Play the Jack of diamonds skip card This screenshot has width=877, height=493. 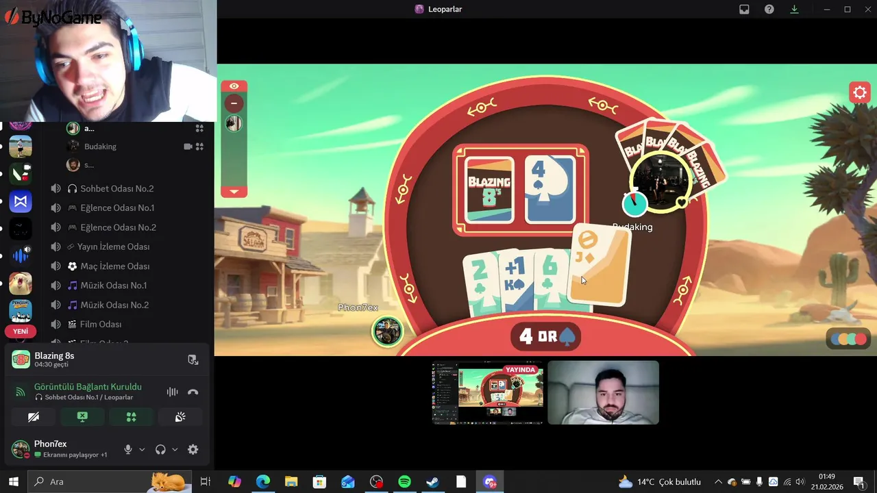click(599, 265)
